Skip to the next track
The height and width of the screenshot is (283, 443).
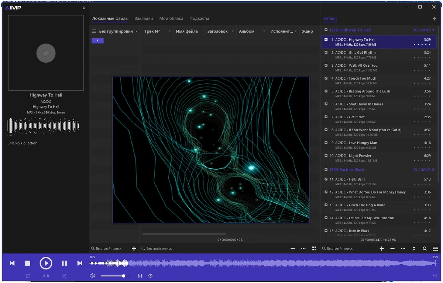(80, 263)
